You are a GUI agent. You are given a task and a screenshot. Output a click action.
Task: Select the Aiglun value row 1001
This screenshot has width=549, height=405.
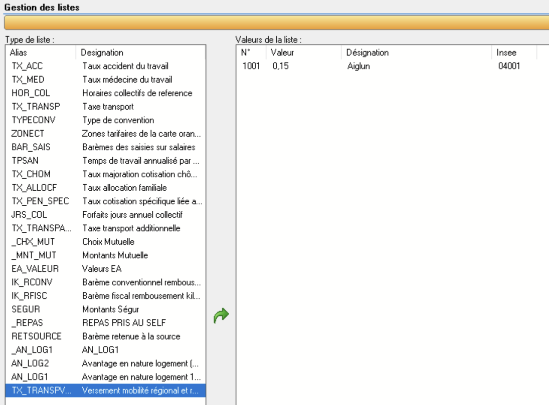pyautogui.click(x=351, y=66)
